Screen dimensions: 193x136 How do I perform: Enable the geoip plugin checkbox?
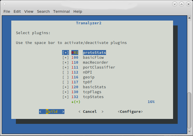[66, 77]
